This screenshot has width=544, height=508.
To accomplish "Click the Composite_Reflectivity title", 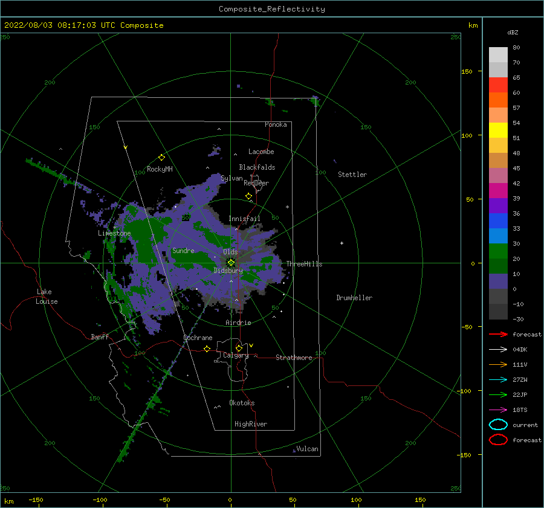I will [x=272, y=9].
